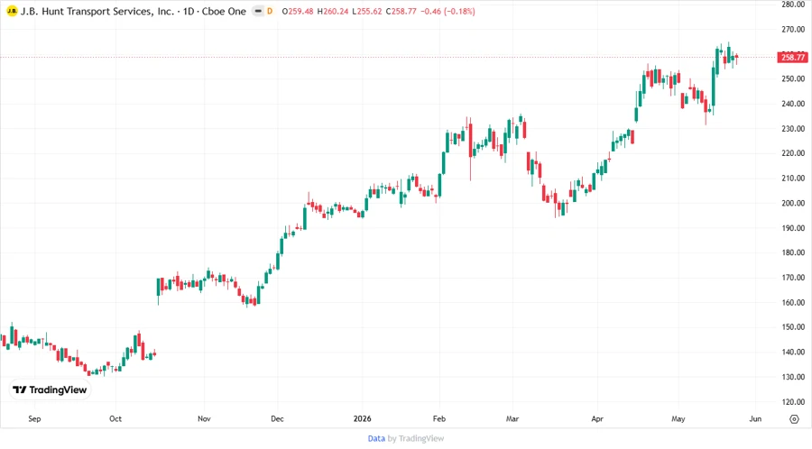
Task: Click the Oct label on time axis
Action: 115,419
